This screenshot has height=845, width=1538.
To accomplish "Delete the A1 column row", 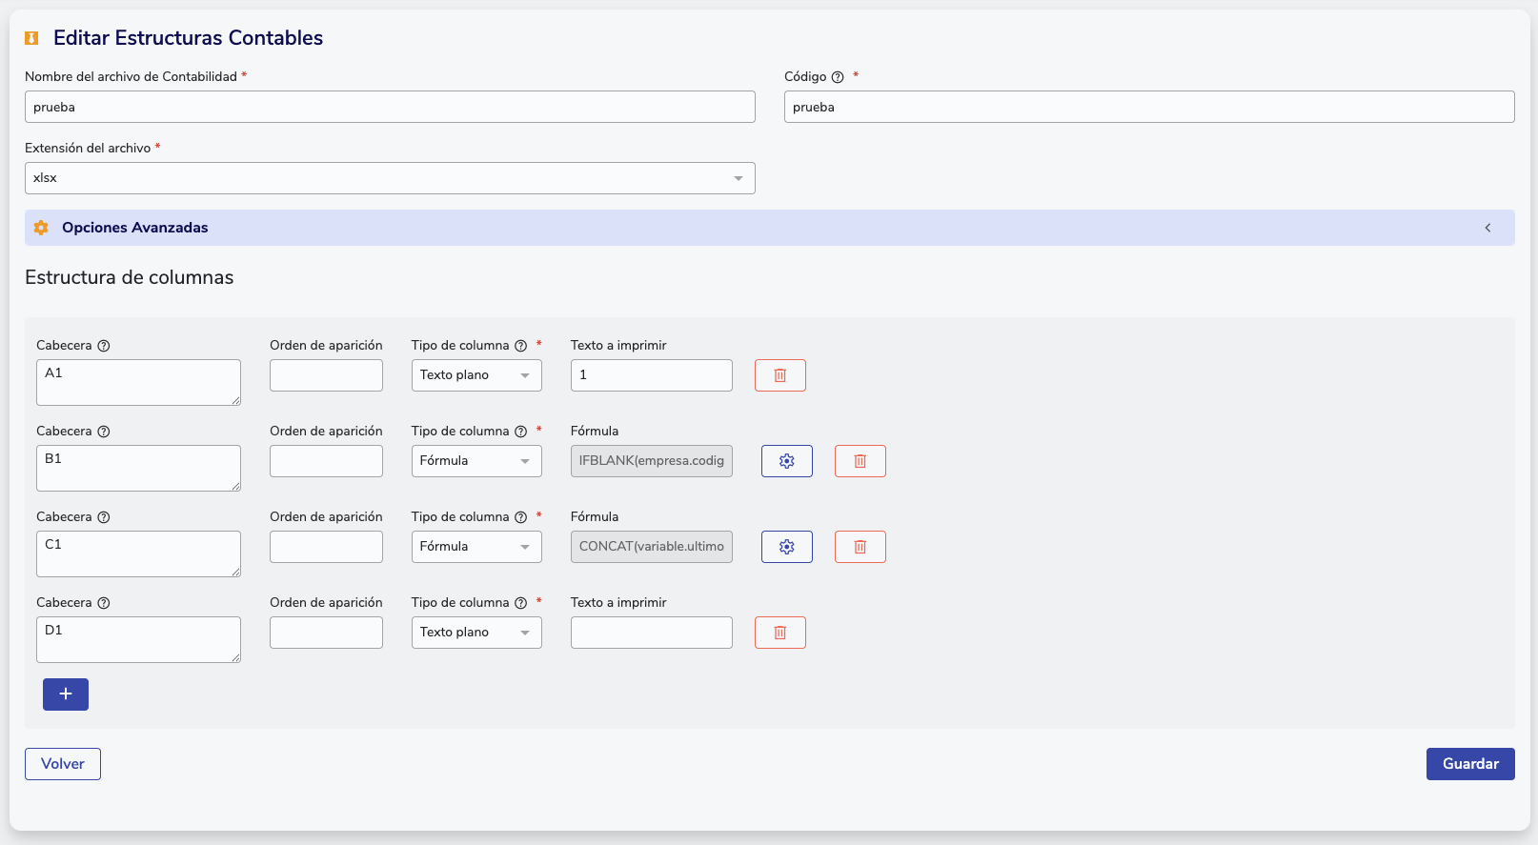I will [x=779, y=375].
